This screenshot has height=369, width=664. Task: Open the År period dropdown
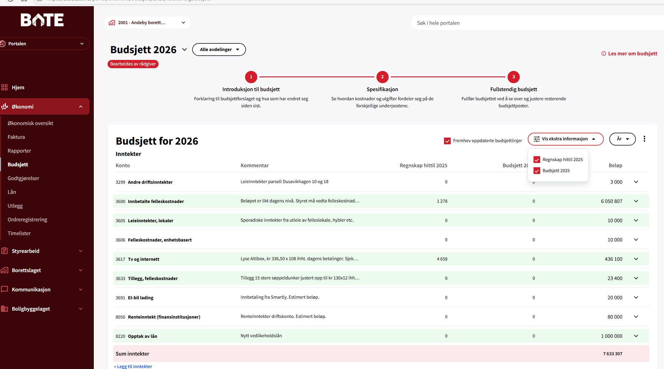tap(622, 139)
